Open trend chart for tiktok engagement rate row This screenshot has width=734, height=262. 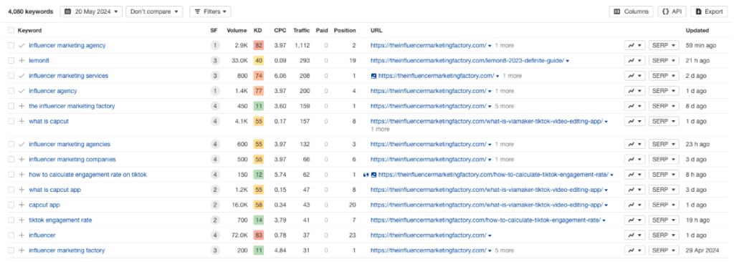pos(634,220)
